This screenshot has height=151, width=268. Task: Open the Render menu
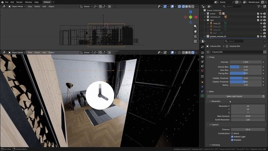tap(19, 2)
